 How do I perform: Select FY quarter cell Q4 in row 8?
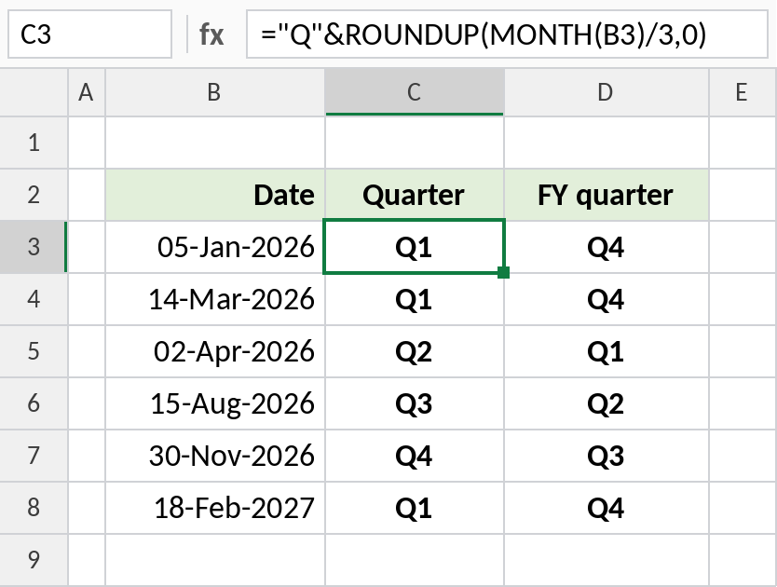[607, 507]
